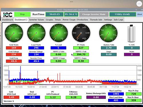Open the round three-dots overlay menu
This screenshot has width=143, height=107.
(x=139, y=4)
